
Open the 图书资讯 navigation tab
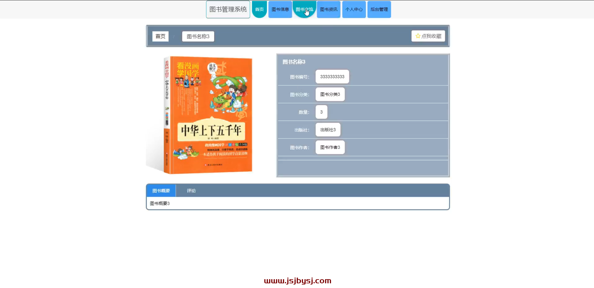click(329, 9)
